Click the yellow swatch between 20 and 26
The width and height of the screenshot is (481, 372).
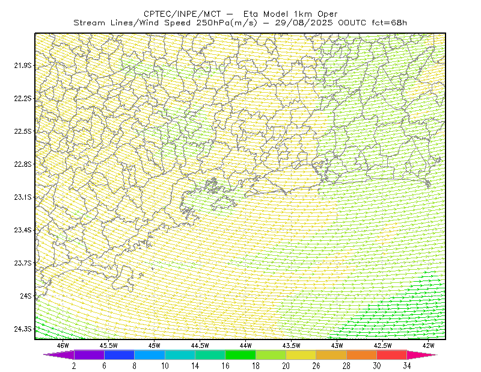click(x=301, y=355)
